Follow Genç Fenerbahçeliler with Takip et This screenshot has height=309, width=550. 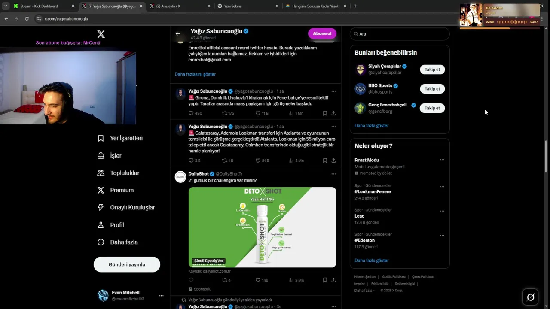coord(432,108)
